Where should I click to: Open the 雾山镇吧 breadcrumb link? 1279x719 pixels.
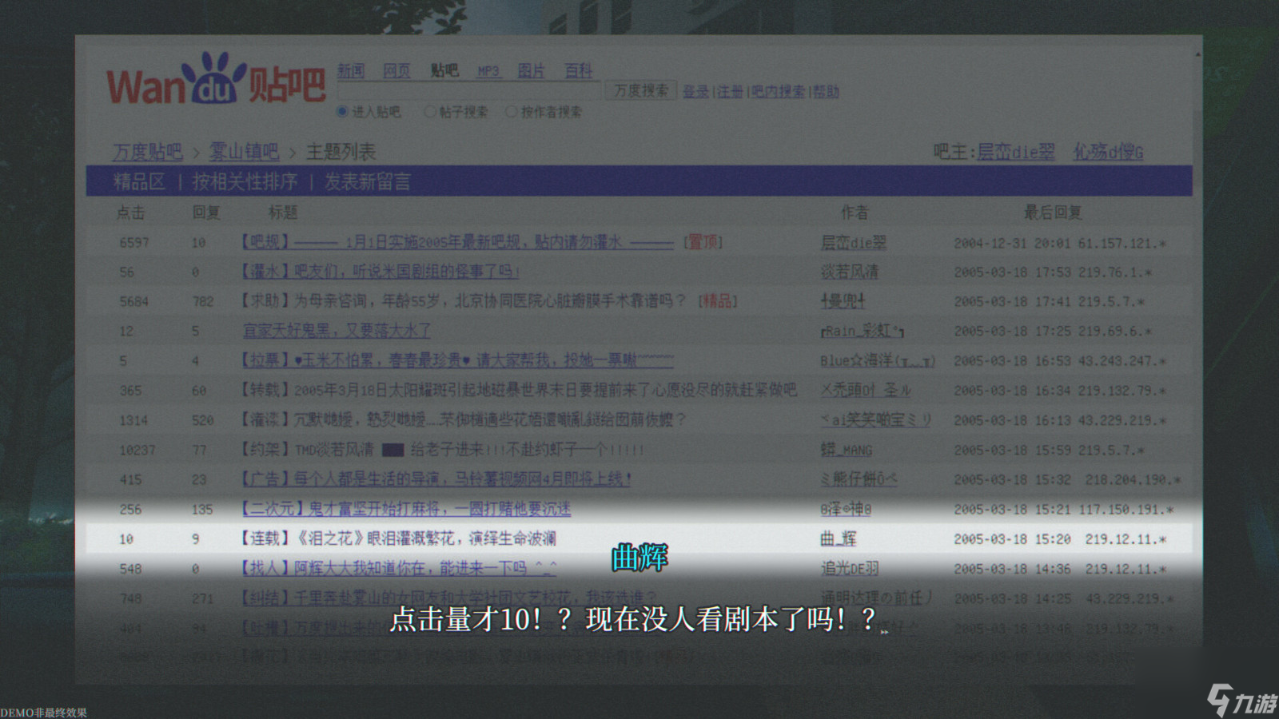tap(244, 152)
